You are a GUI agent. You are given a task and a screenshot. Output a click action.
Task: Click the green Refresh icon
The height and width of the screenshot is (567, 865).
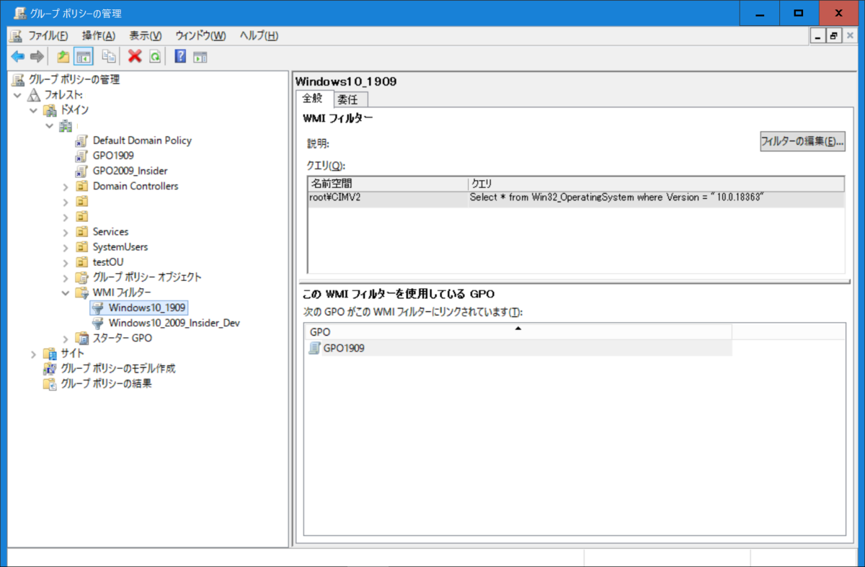(155, 57)
